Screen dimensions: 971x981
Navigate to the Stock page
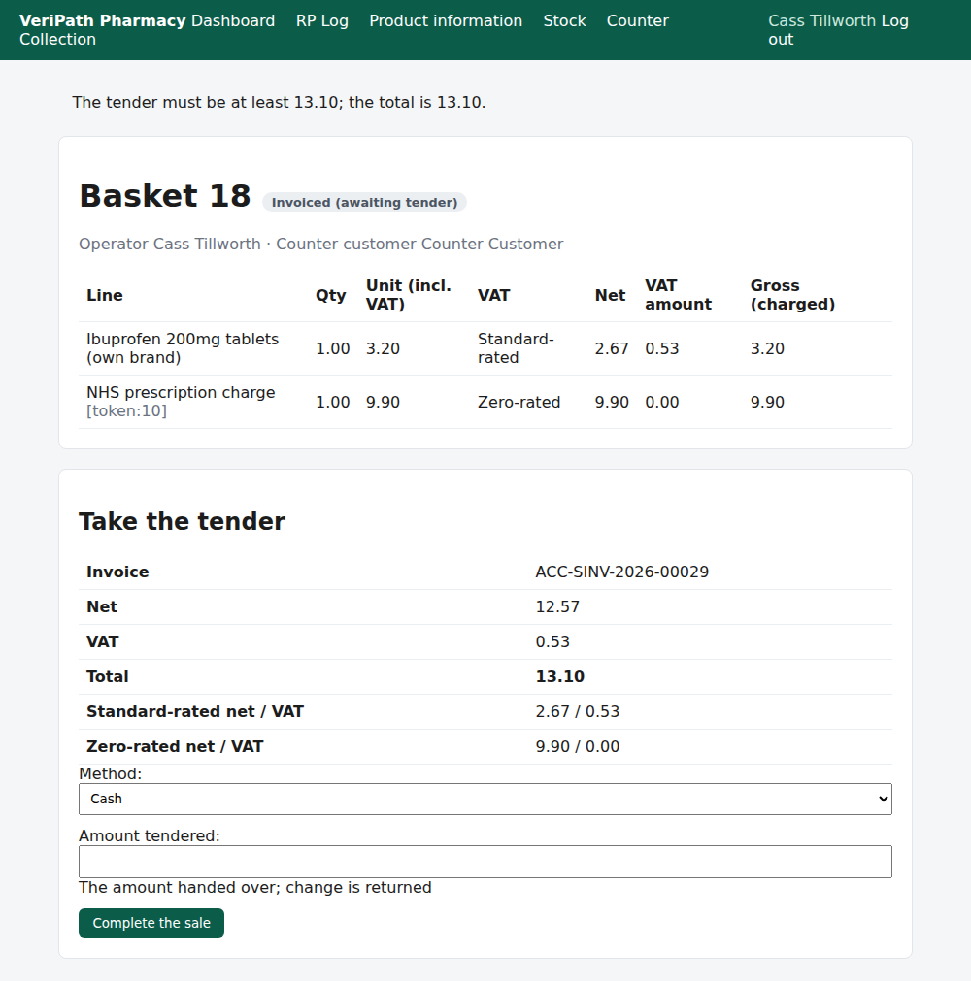coord(565,20)
